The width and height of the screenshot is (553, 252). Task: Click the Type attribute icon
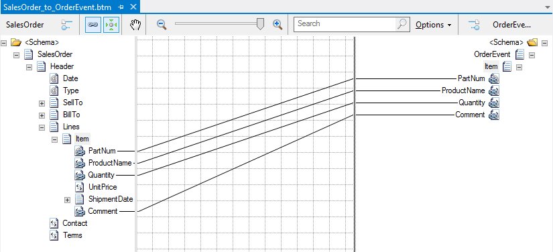point(54,90)
